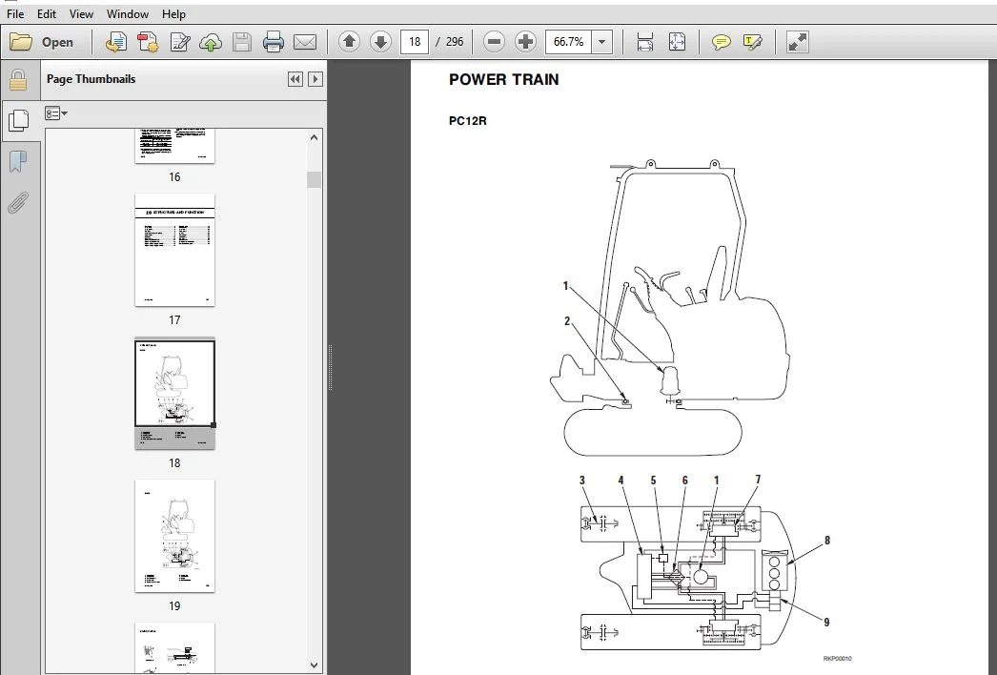Click the convert/export PDF icon
Screen dimensions: 997x675
point(115,42)
